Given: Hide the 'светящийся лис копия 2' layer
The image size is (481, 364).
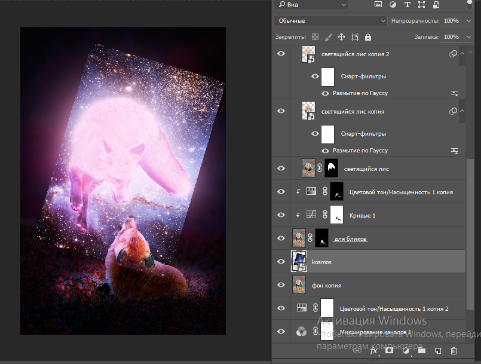Looking at the screenshot, I should point(281,54).
